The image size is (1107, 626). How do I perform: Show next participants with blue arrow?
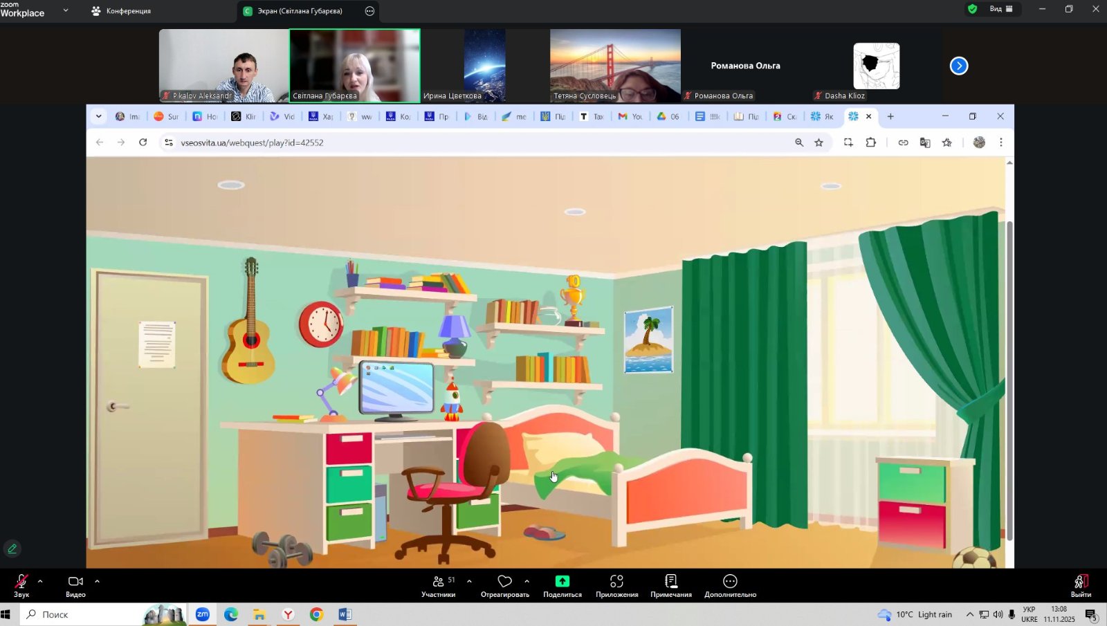pyautogui.click(x=959, y=66)
